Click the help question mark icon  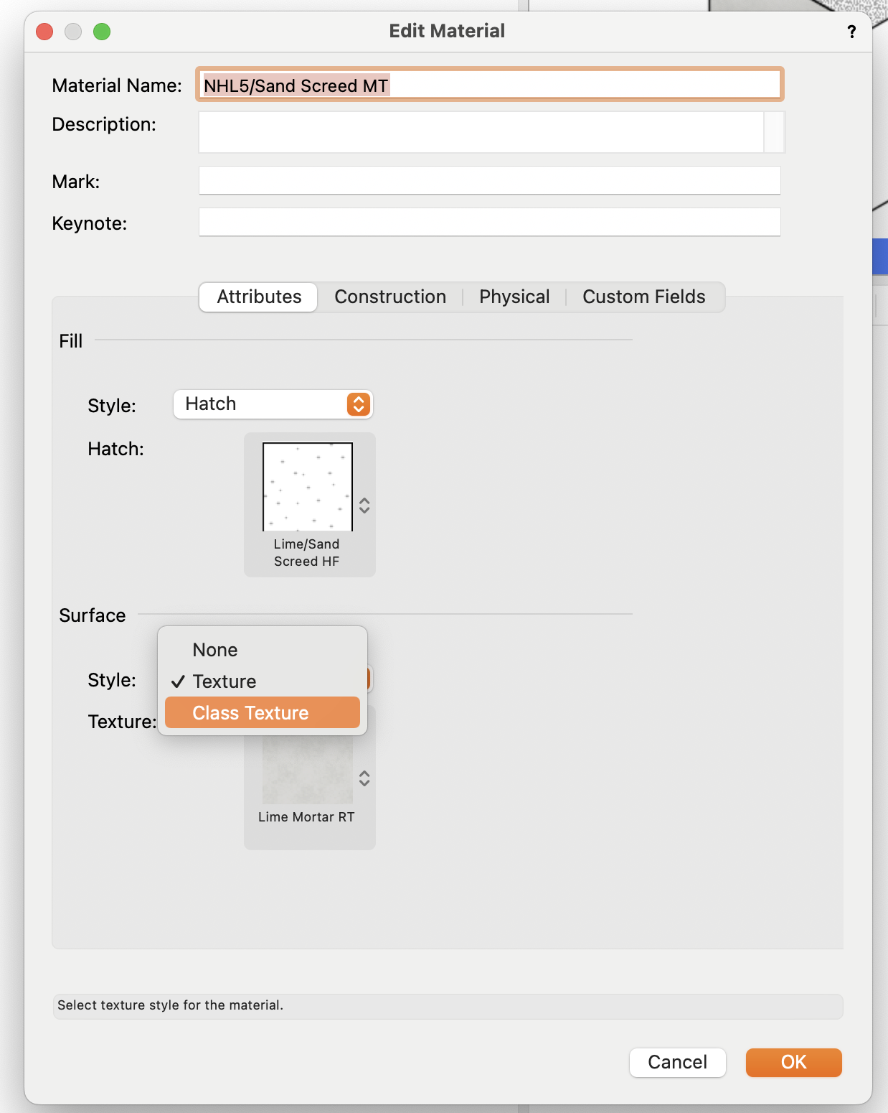(x=851, y=32)
